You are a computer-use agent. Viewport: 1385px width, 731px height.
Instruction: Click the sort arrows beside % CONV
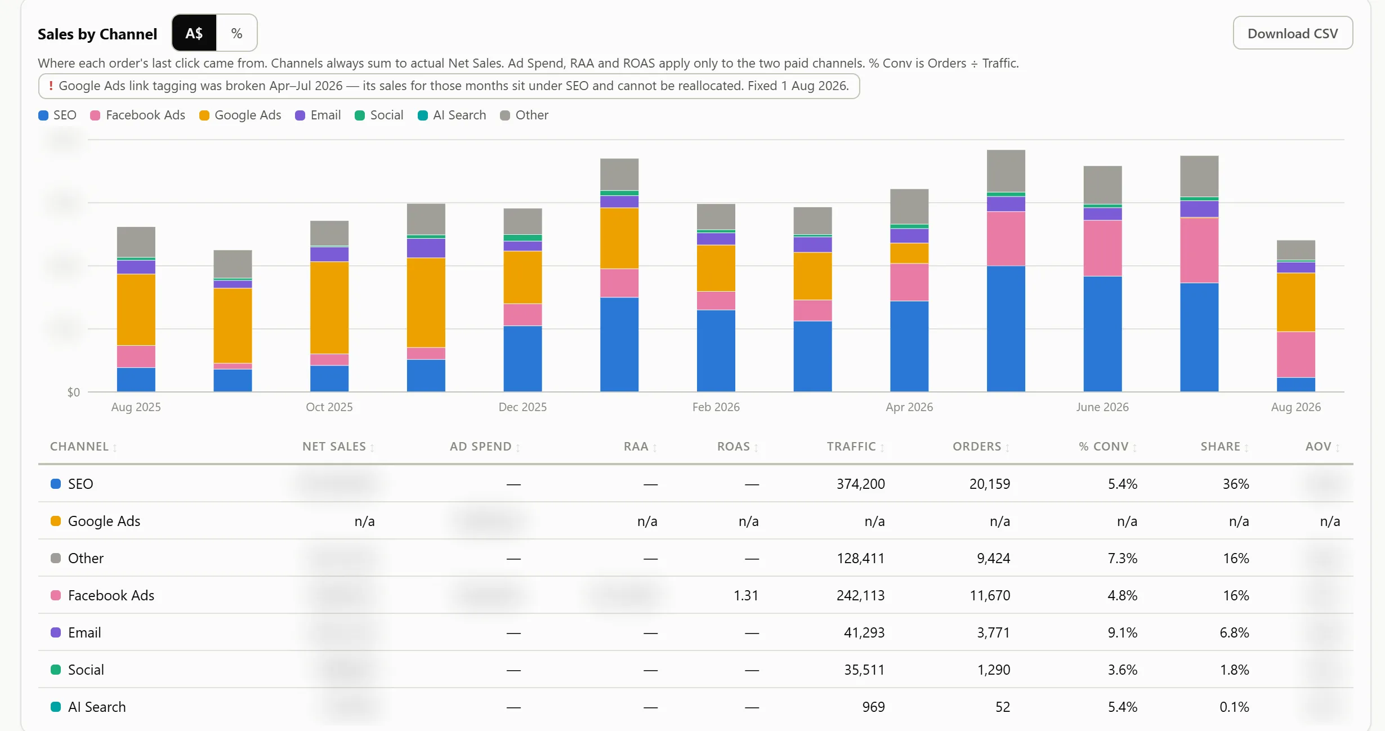click(1134, 448)
